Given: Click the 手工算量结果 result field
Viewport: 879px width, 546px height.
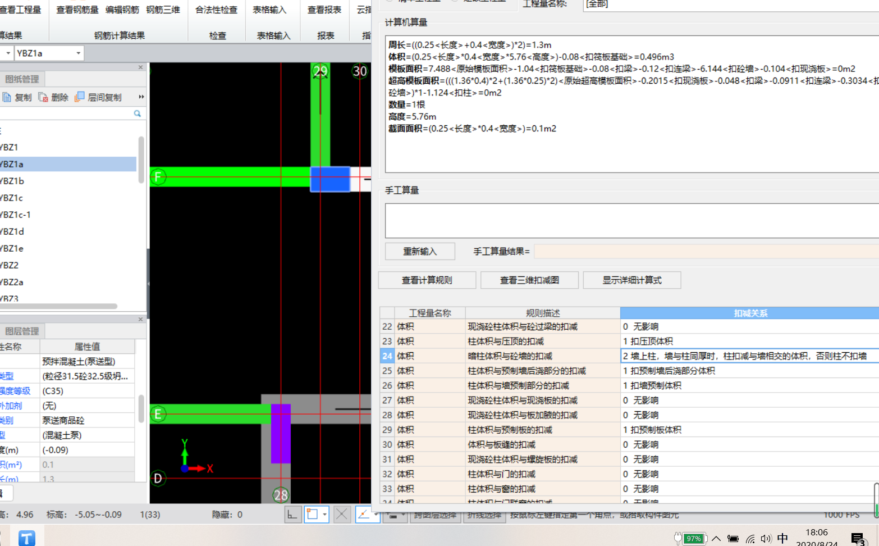Looking at the screenshot, I should 706,251.
